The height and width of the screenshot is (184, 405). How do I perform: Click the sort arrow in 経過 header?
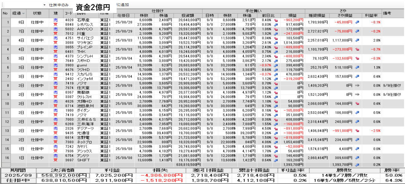(24, 13)
